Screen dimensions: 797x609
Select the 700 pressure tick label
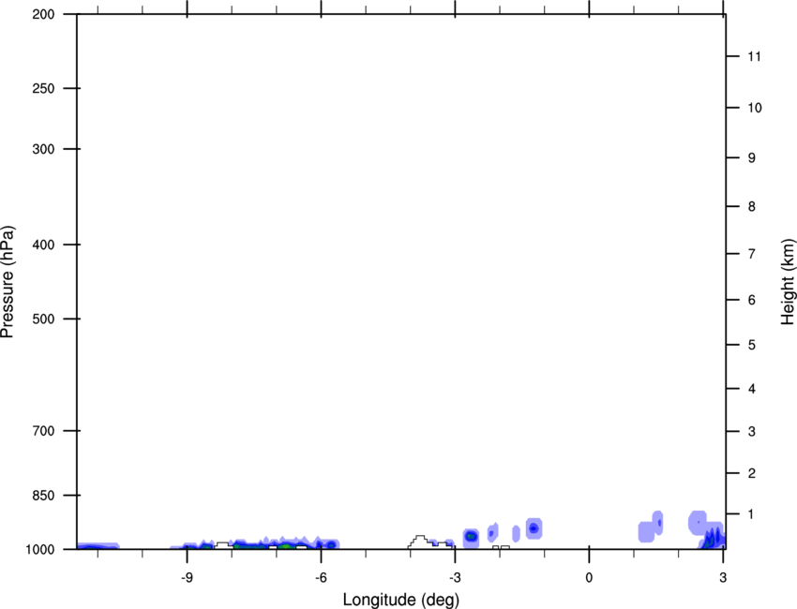tap(43, 431)
